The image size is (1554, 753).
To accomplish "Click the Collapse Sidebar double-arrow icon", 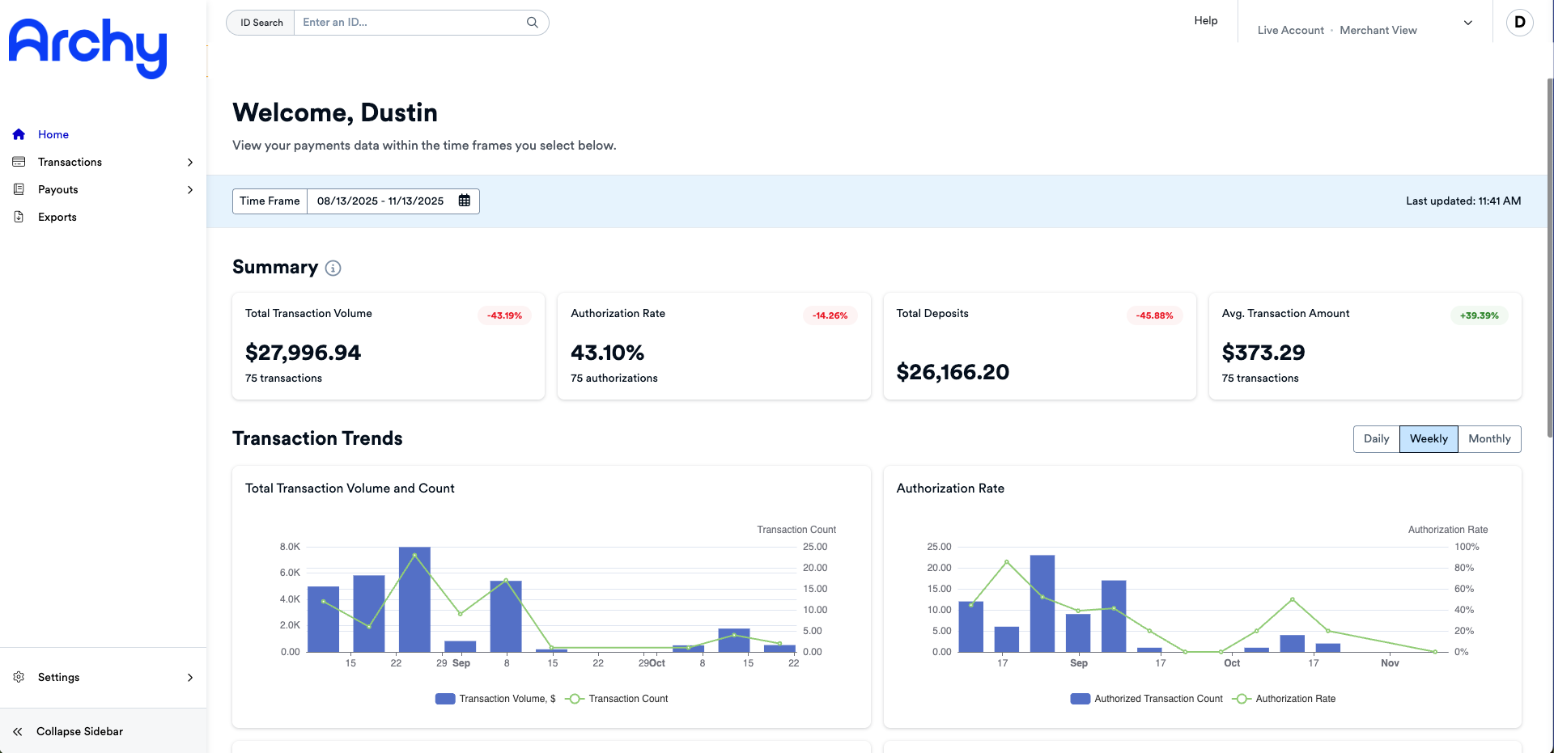I will (x=17, y=731).
